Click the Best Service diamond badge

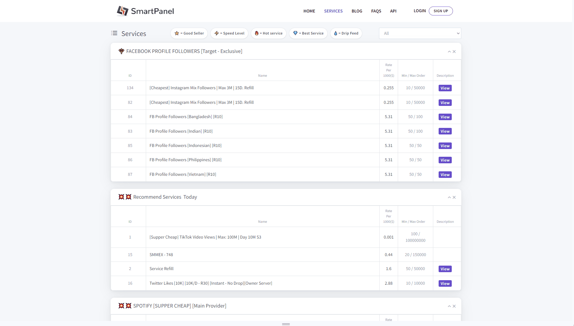click(x=308, y=33)
